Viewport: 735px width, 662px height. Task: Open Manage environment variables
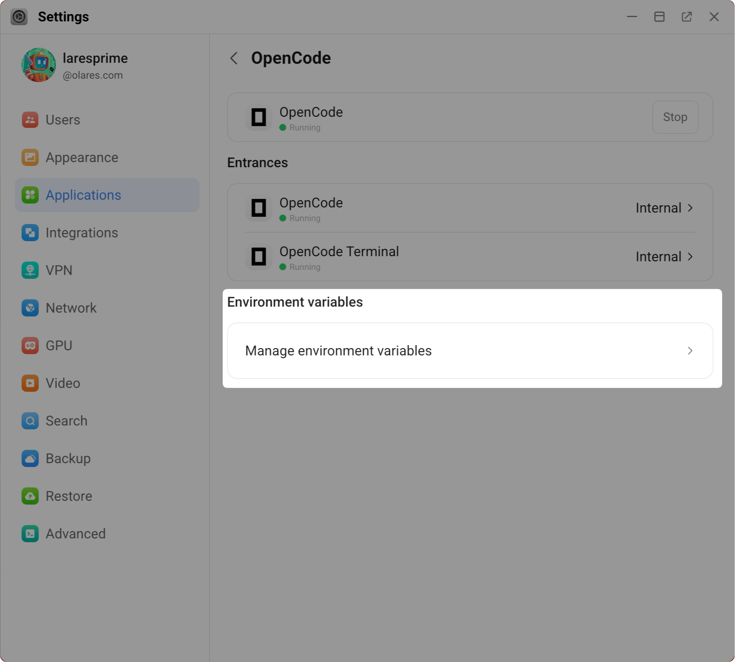(470, 350)
